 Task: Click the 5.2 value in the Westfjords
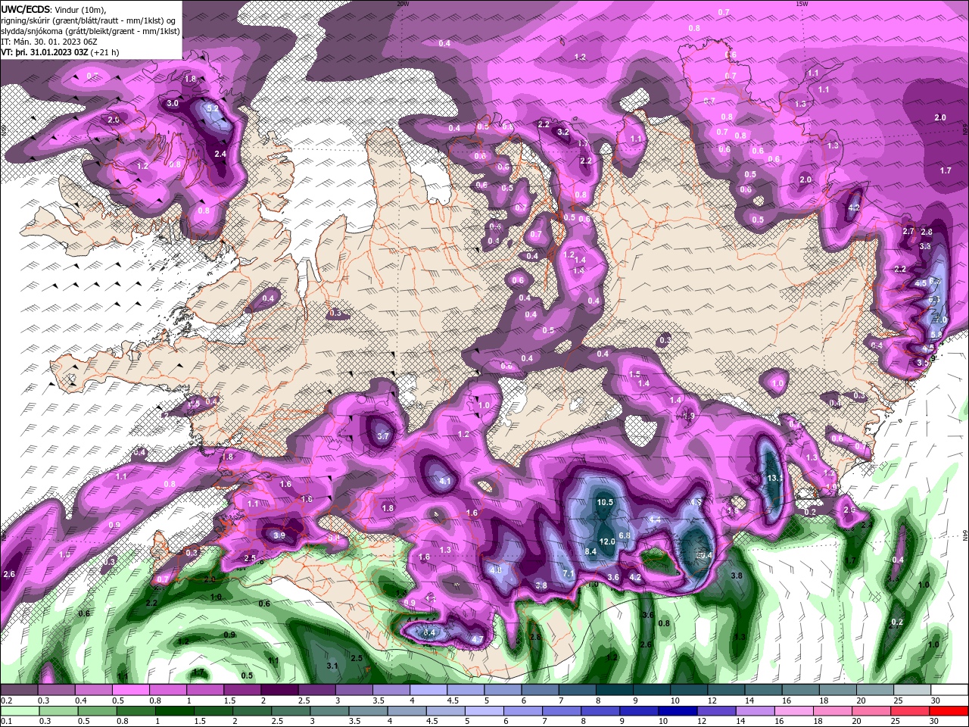[x=213, y=108]
